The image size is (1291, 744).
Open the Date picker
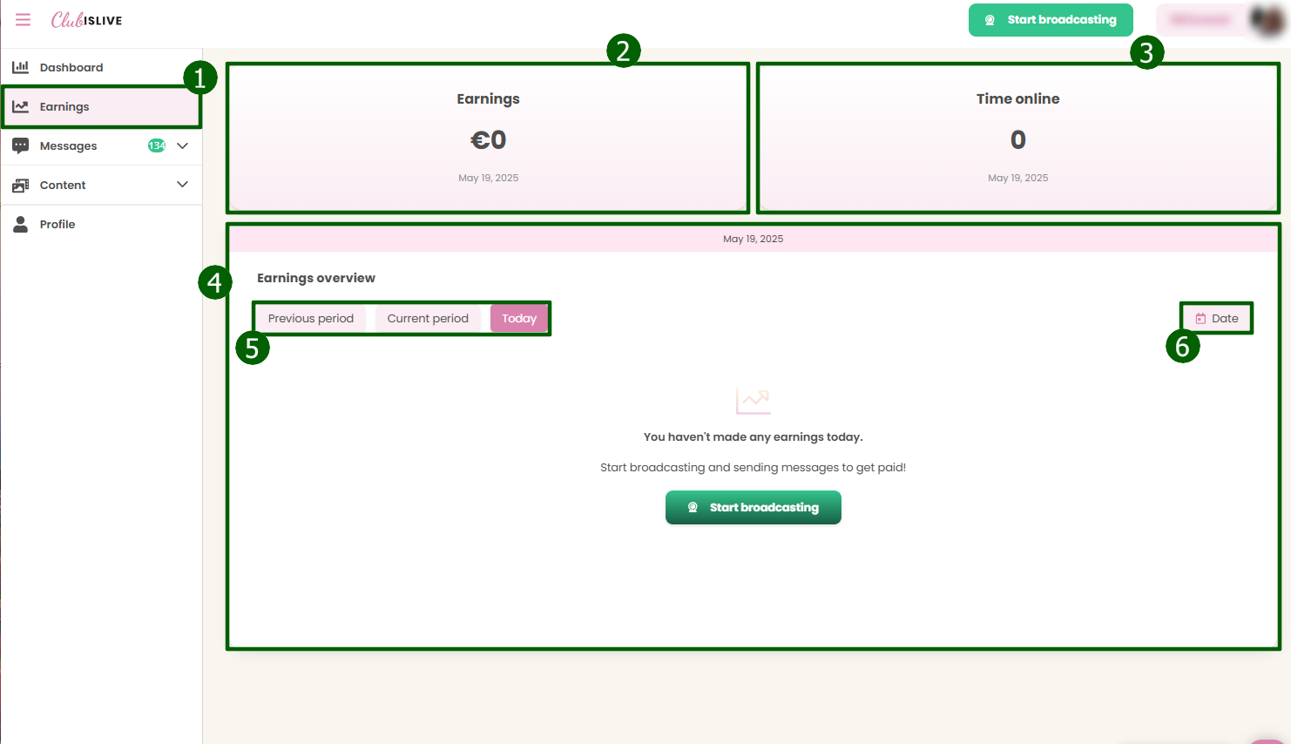click(x=1217, y=318)
